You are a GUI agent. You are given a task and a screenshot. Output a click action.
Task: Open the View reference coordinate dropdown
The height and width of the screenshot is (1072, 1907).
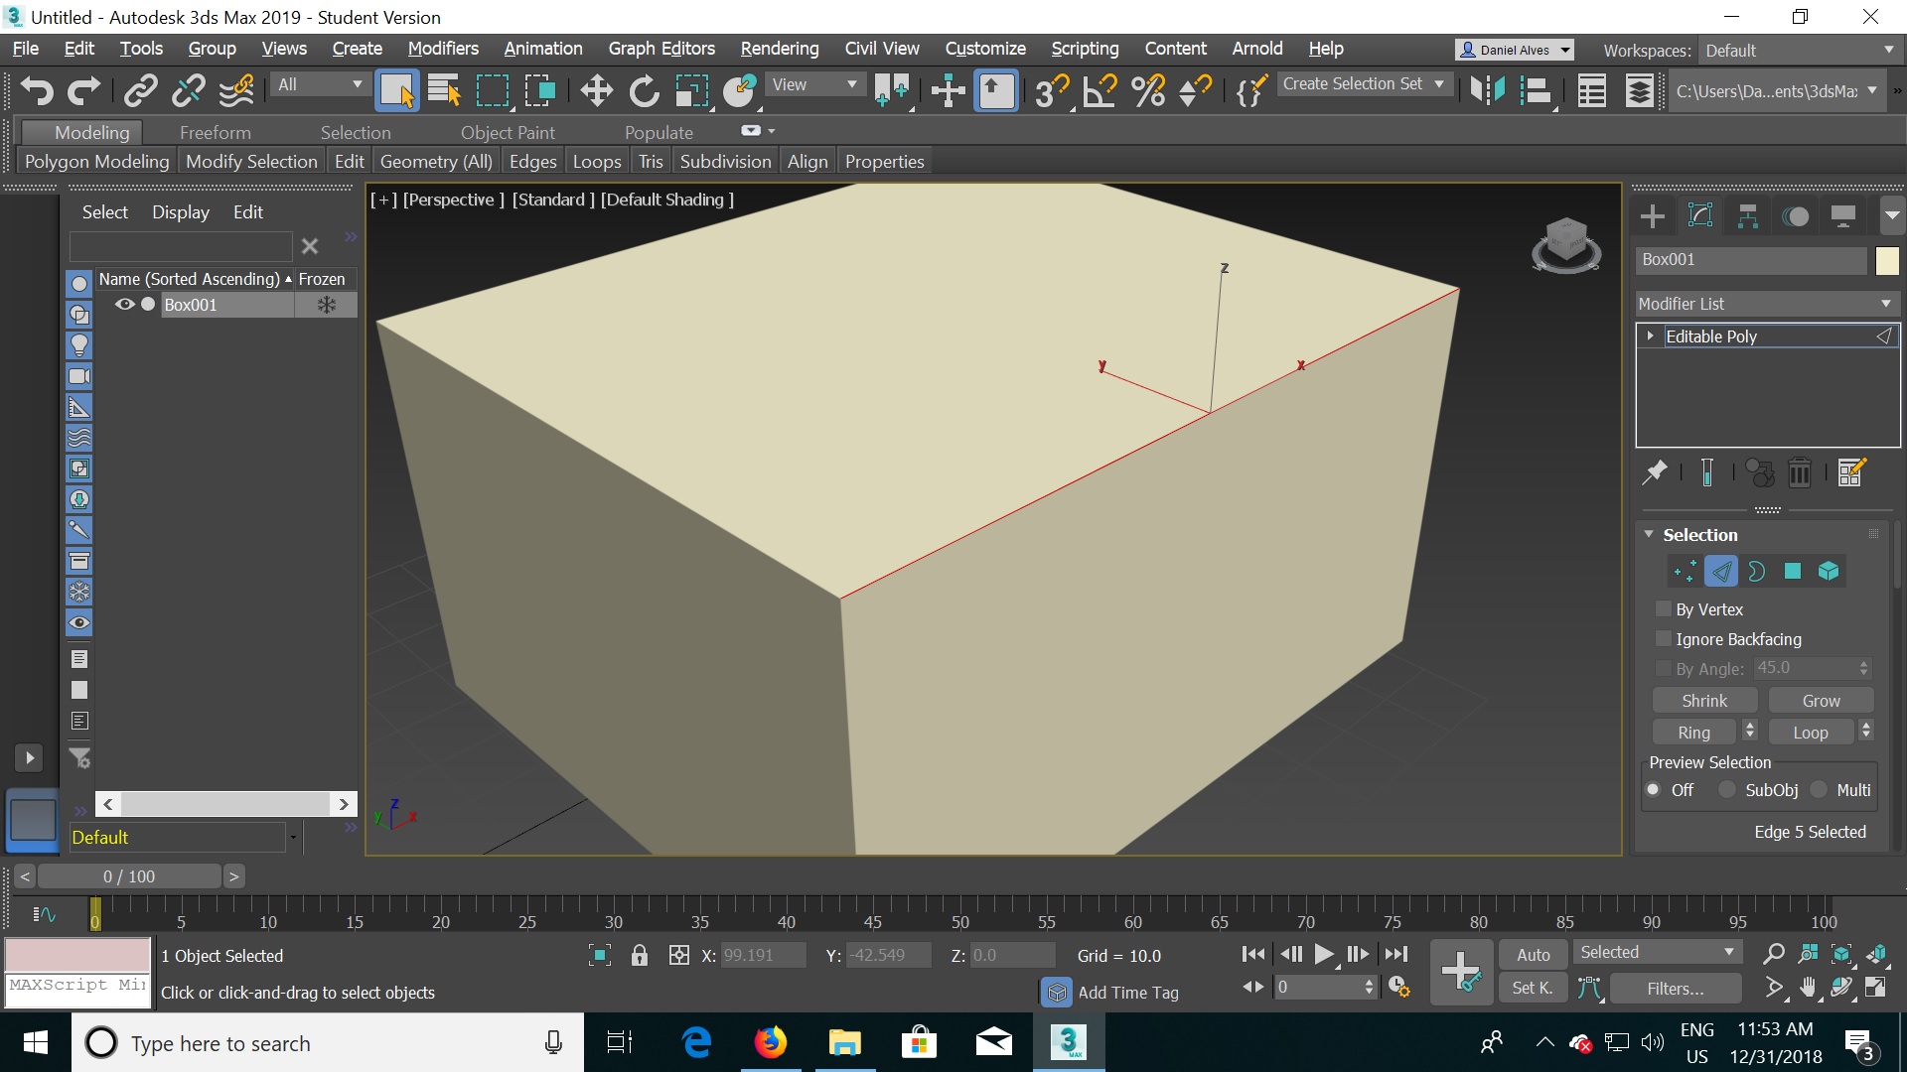tap(813, 84)
